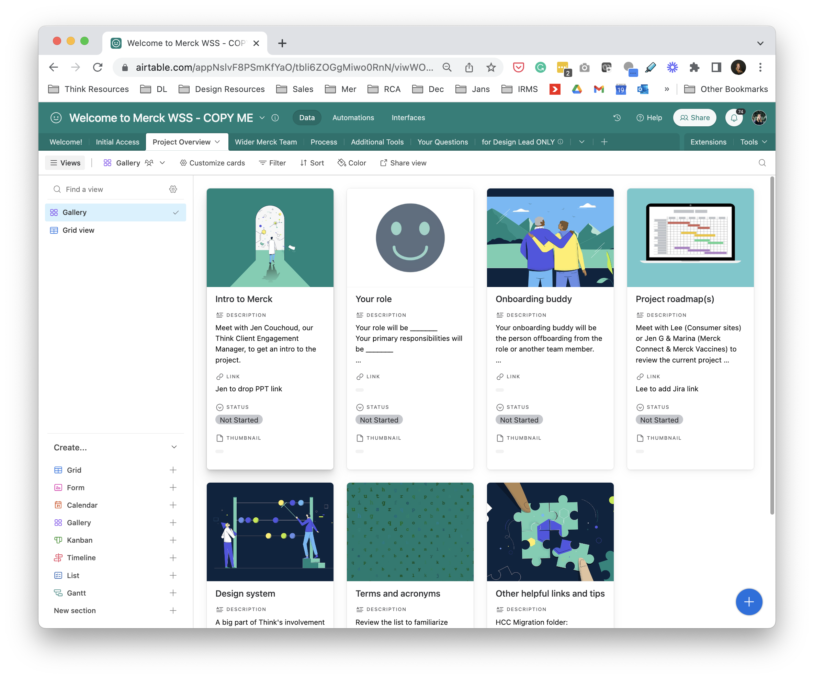Open the Process table tab
The width and height of the screenshot is (814, 679).
(x=324, y=142)
